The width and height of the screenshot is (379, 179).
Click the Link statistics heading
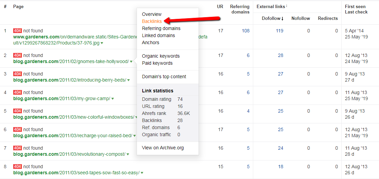[x=157, y=91]
